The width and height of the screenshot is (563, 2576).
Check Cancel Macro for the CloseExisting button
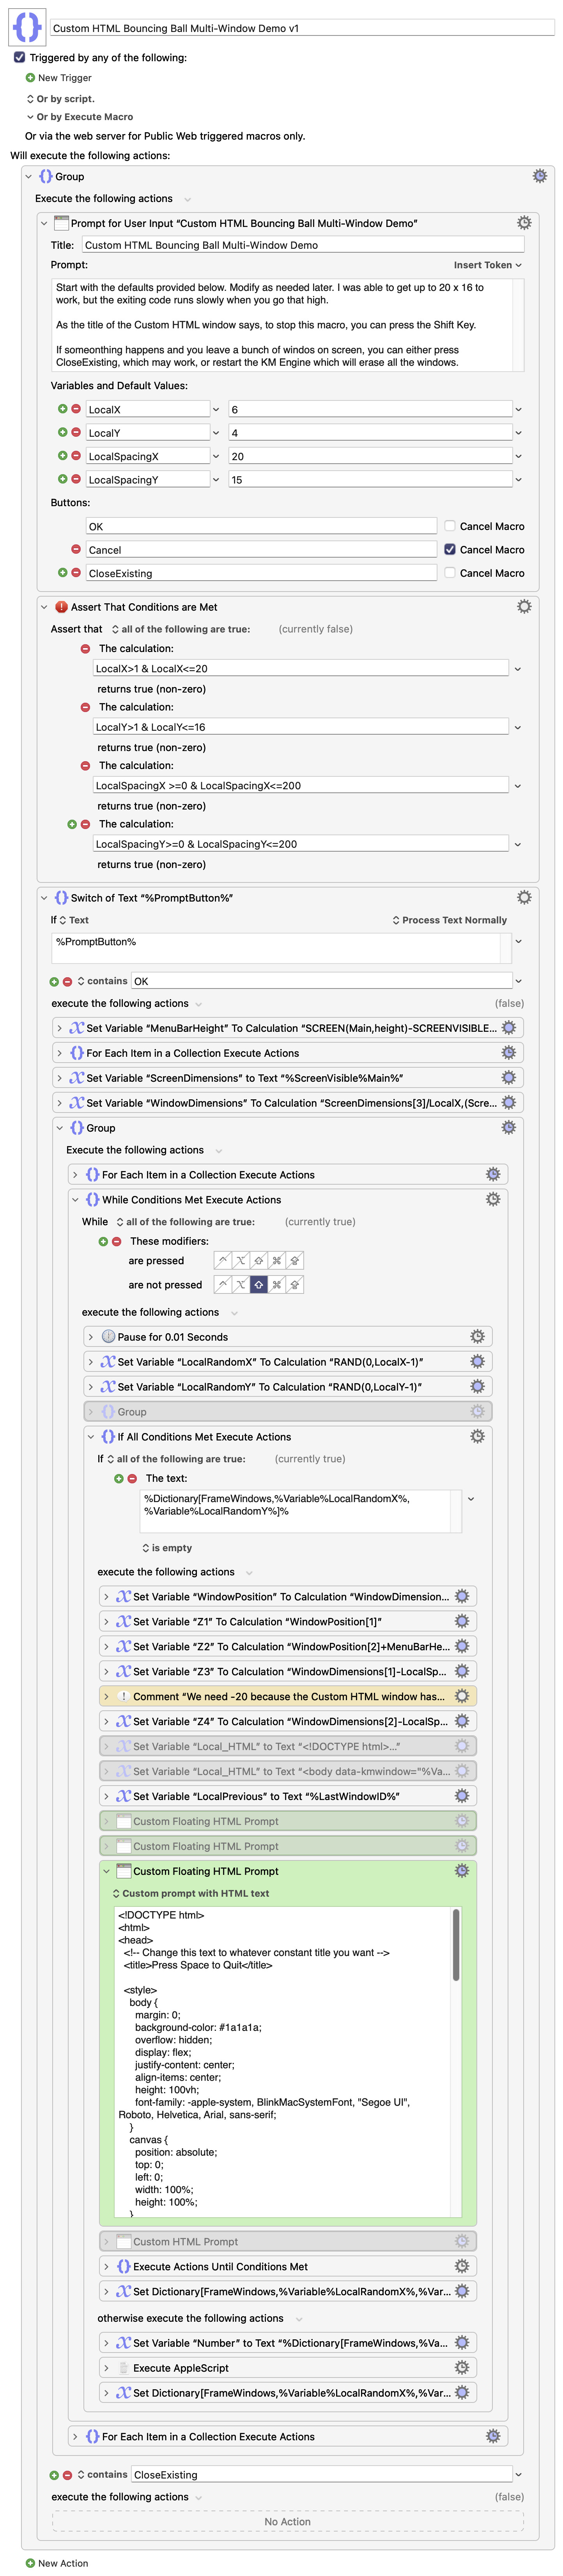450,573
